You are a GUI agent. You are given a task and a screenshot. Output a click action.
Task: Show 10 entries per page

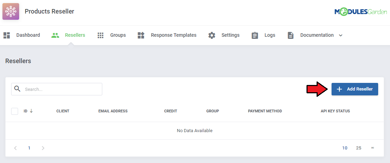click(345, 148)
